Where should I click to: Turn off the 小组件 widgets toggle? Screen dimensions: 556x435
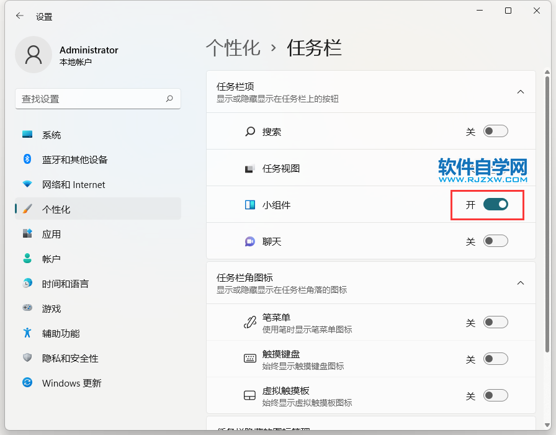point(496,205)
